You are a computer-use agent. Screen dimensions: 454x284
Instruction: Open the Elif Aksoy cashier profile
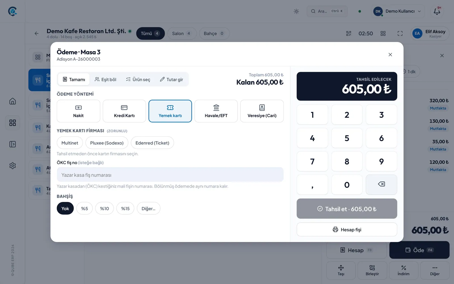pos(430,34)
